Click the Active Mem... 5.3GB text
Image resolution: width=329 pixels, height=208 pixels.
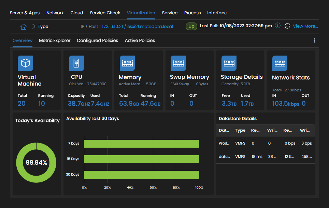[138, 84]
